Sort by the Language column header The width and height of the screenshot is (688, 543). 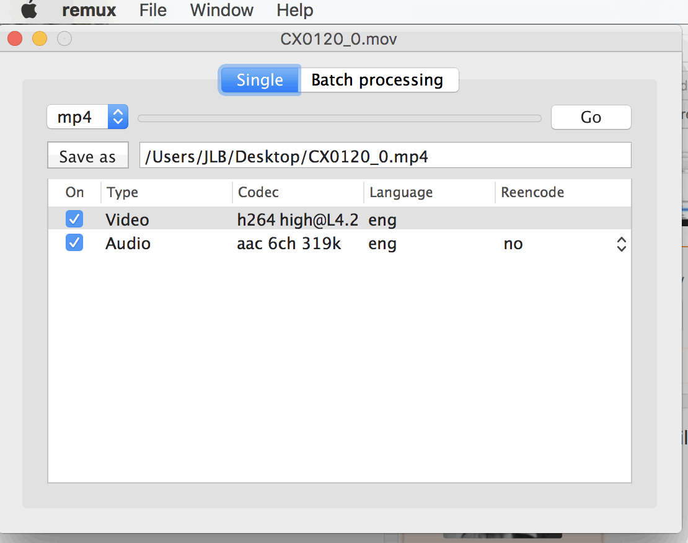coord(430,192)
